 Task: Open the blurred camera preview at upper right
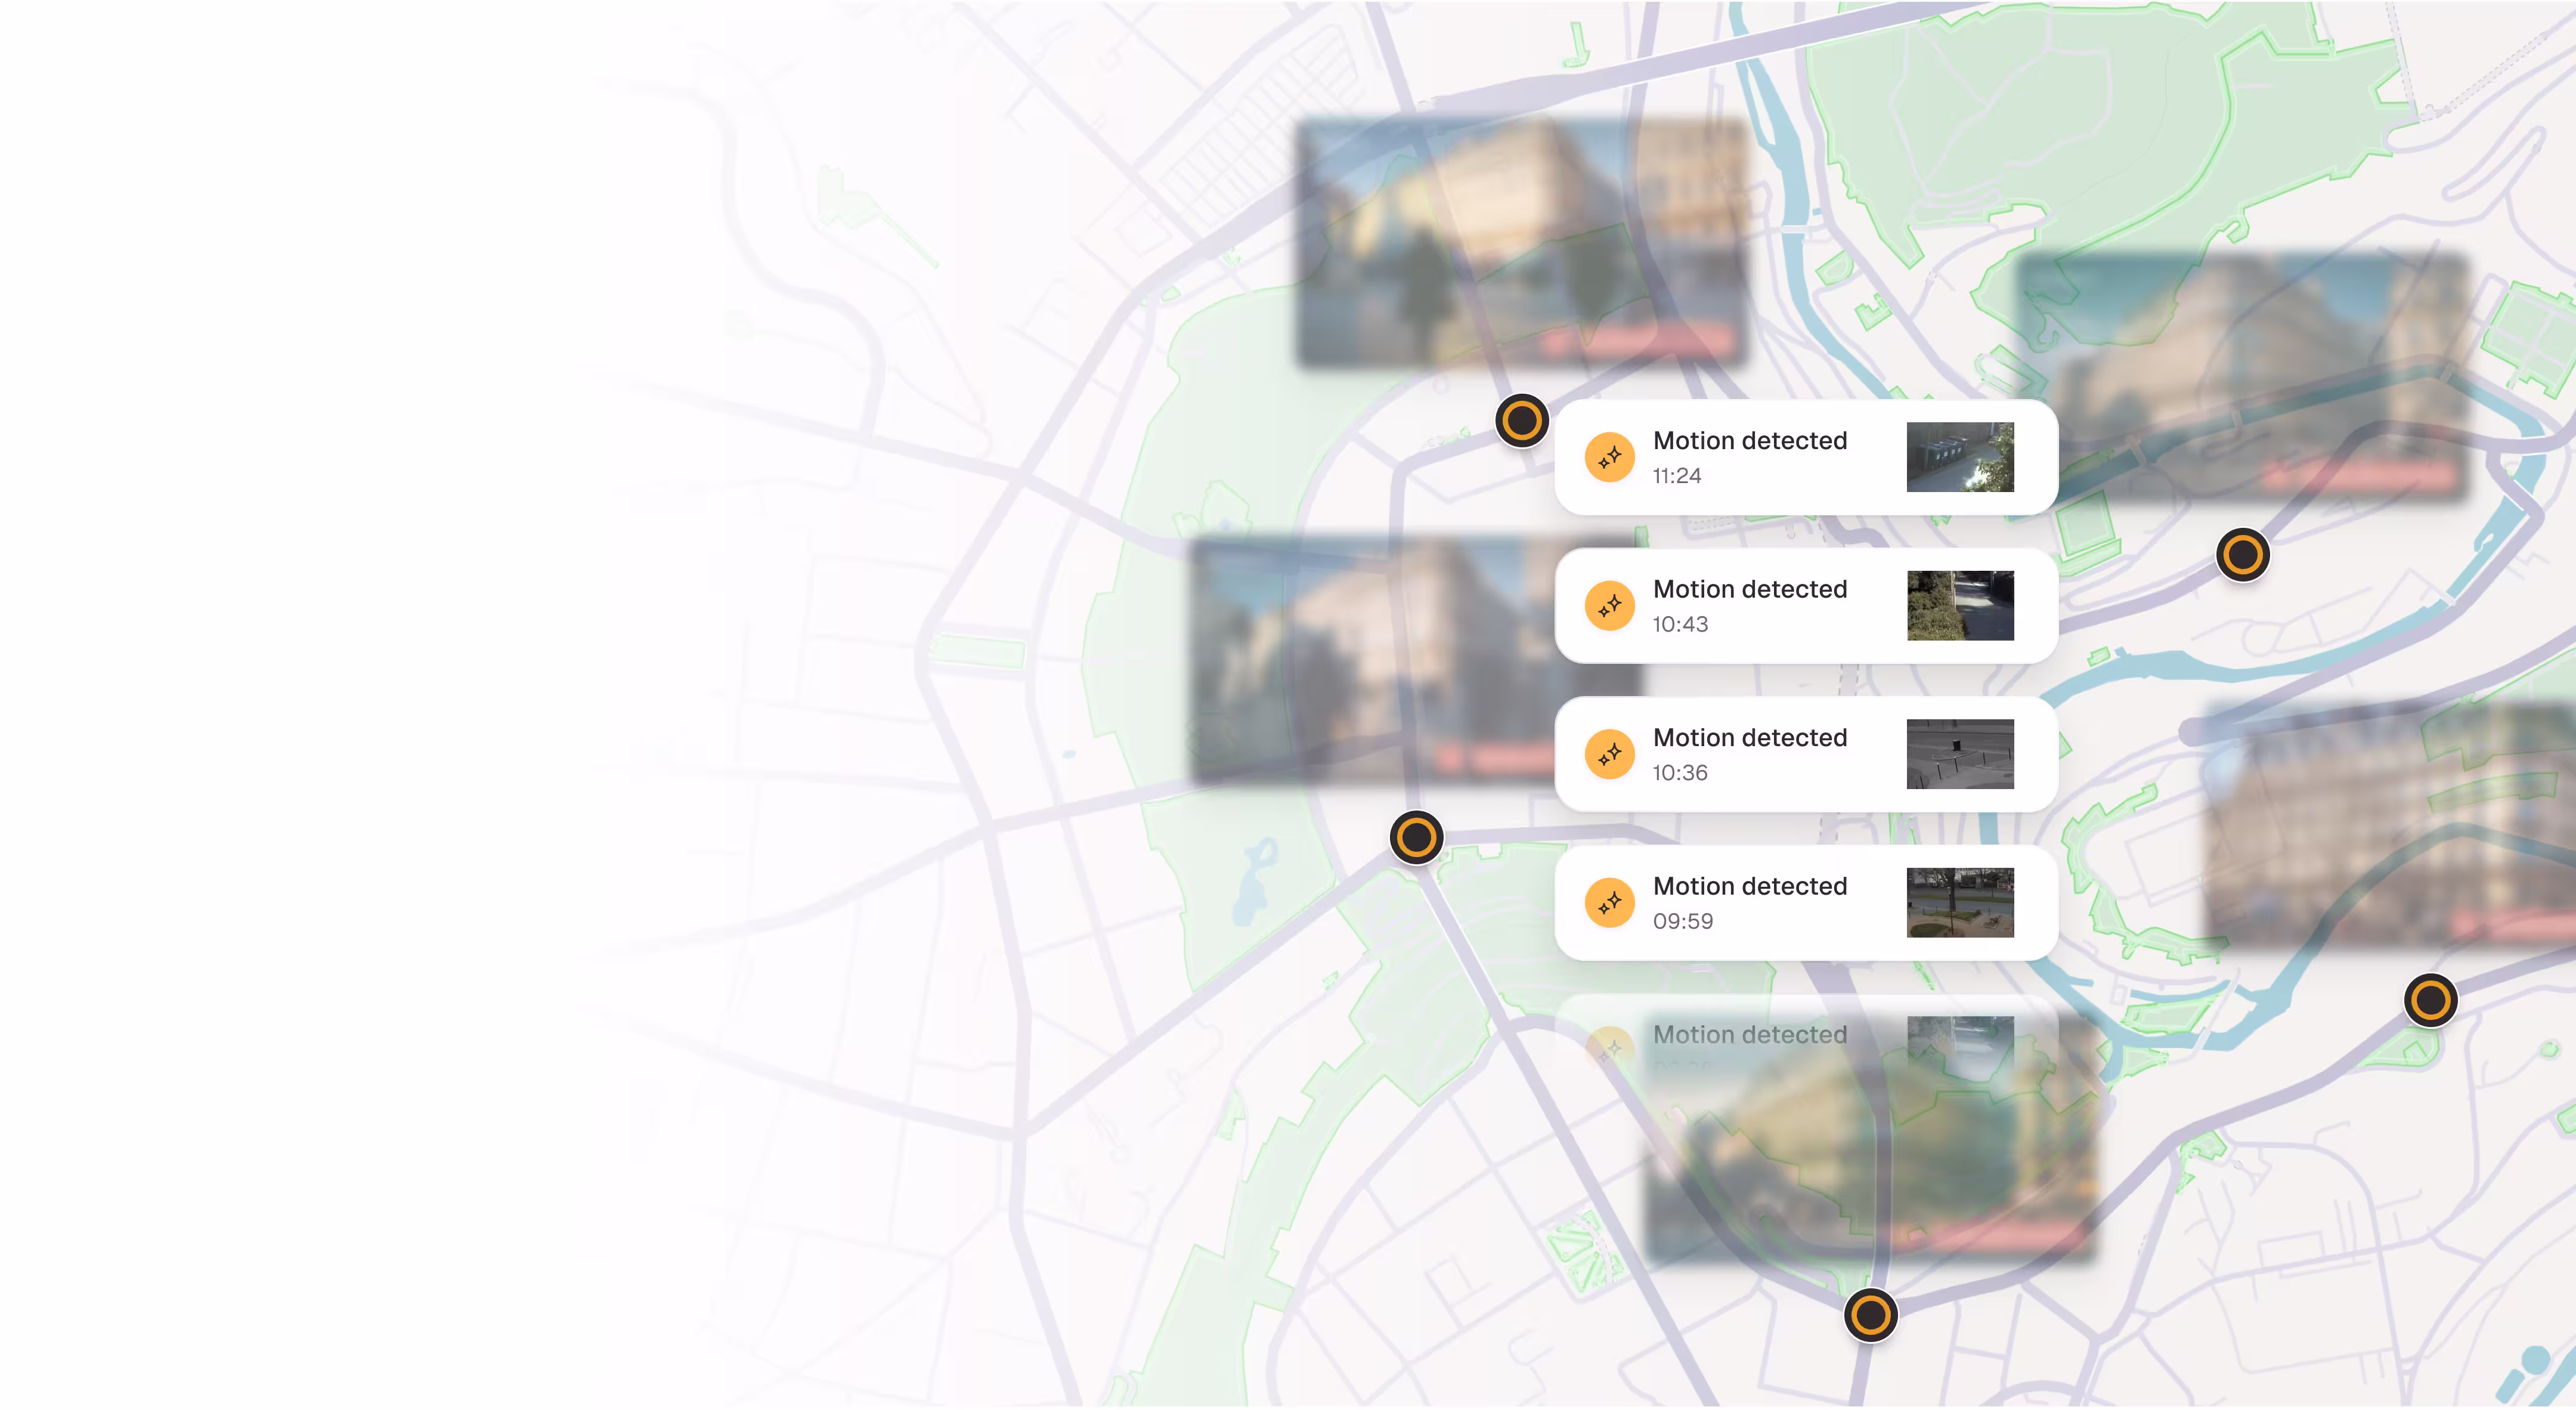pyautogui.click(x=2242, y=375)
